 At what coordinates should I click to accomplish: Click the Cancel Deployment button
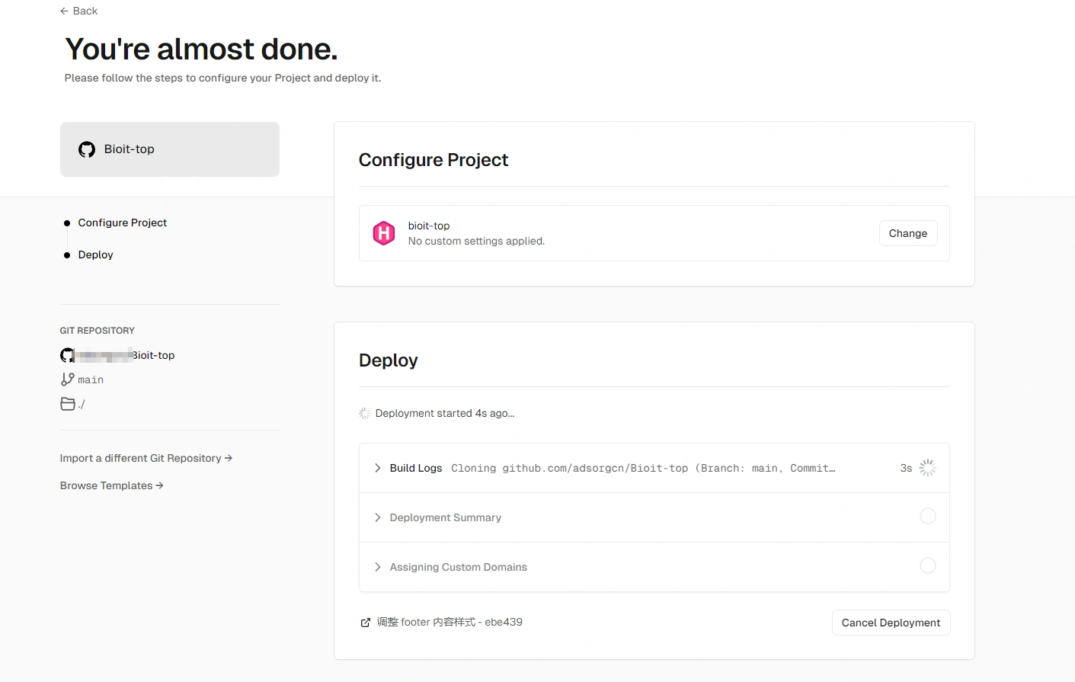(x=891, y=623)
